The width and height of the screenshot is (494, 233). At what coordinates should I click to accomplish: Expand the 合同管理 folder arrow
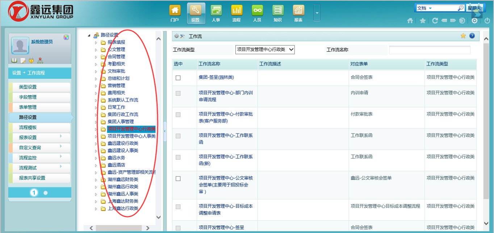coord(96,57)
